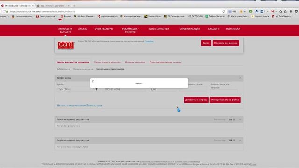Open the Gmail extension icon in toolbar

click(272, 11)
